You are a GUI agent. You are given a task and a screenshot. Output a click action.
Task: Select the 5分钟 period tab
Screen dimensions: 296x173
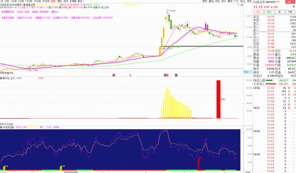[x=20, y=1]
